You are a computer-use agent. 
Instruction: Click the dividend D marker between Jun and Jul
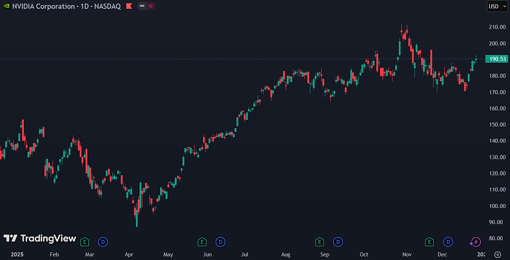point(220,241)
